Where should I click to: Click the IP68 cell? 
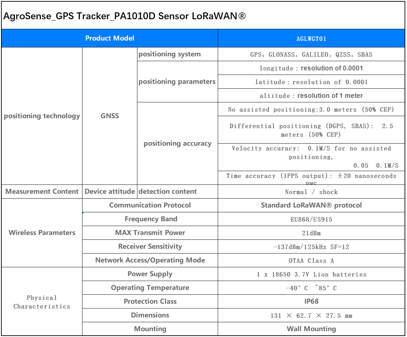311,302
